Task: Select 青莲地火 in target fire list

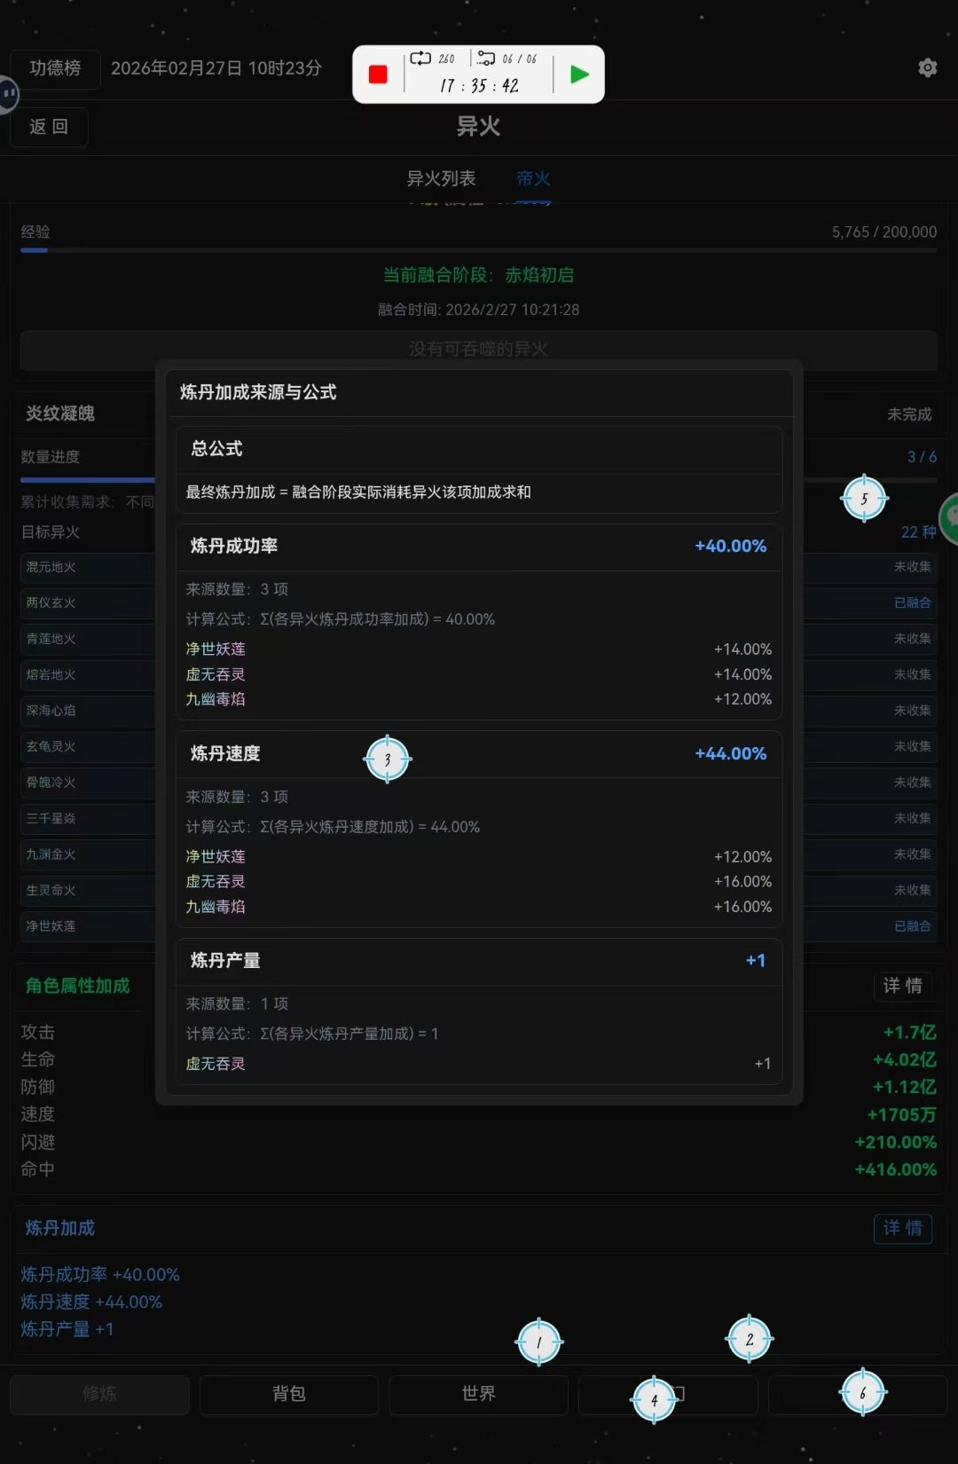Action: pyautogui.click(x=51, y=639)
